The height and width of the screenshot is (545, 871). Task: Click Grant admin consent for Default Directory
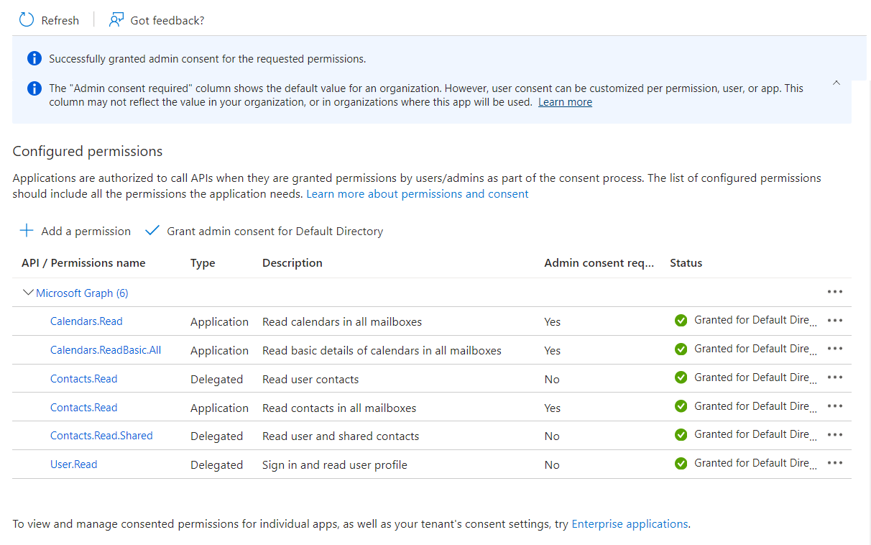coord(275,232)
